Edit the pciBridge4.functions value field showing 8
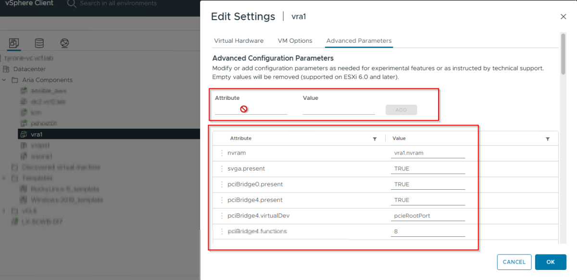577x280 pixels. pos(428,231)
